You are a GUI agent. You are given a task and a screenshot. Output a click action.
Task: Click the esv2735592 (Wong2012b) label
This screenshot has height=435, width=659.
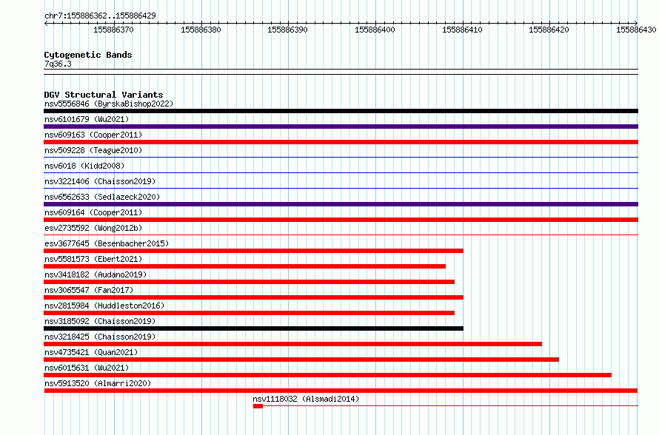coord(93,228)
